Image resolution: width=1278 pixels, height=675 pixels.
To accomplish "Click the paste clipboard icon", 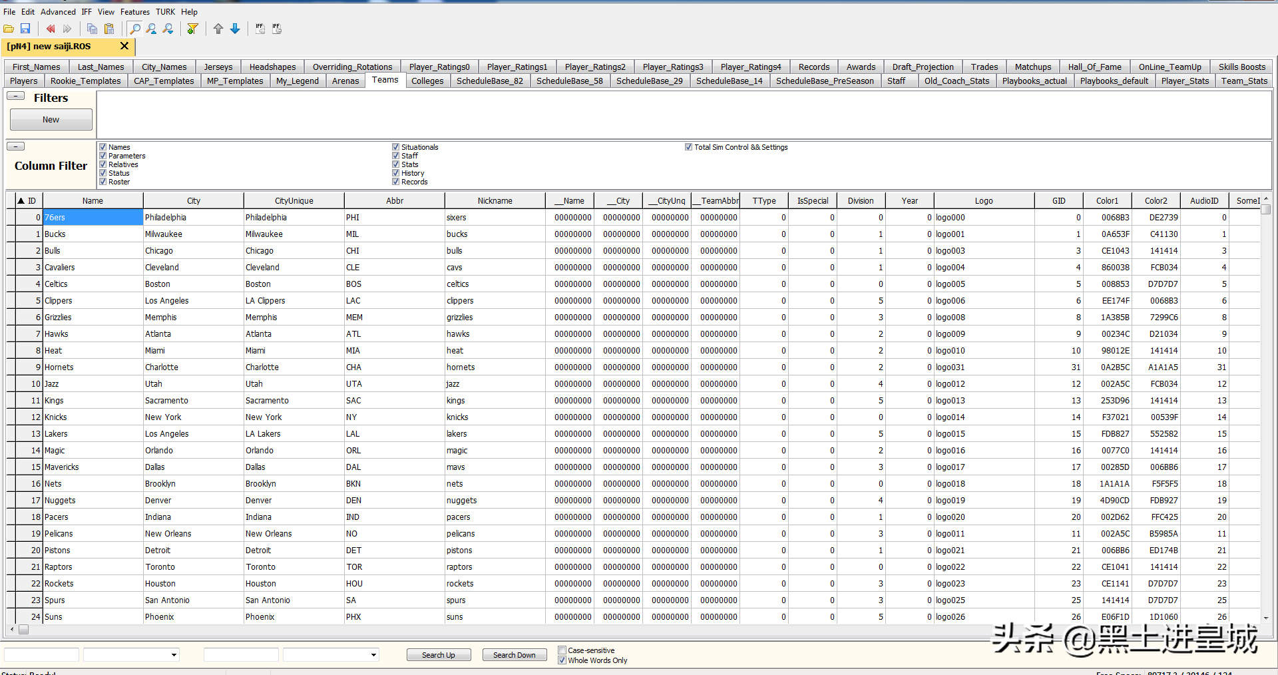I will [109, 29].
